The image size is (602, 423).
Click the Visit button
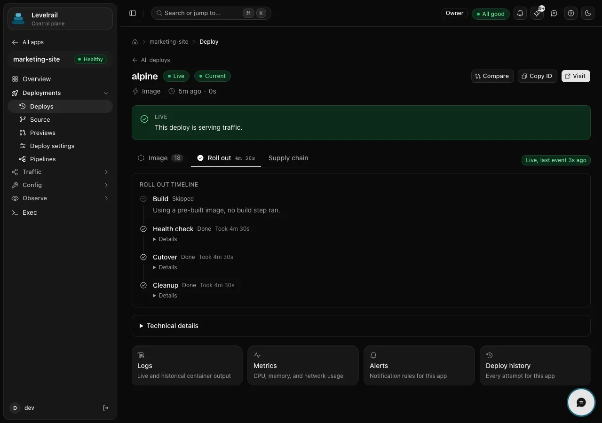pos(576,76)
